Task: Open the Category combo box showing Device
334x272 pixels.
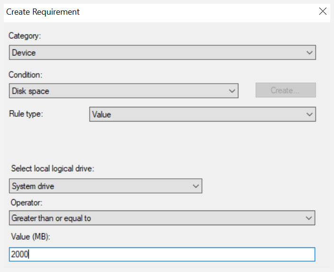Action: (x=162, y=53)
